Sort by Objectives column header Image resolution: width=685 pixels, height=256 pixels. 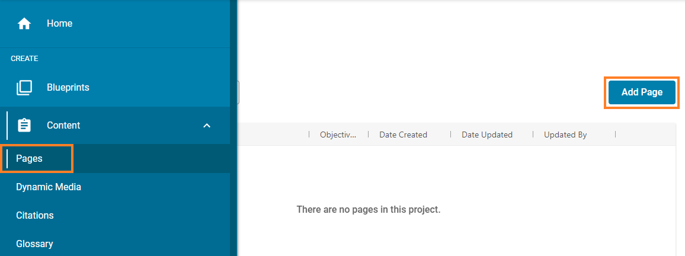click(338, 135)
